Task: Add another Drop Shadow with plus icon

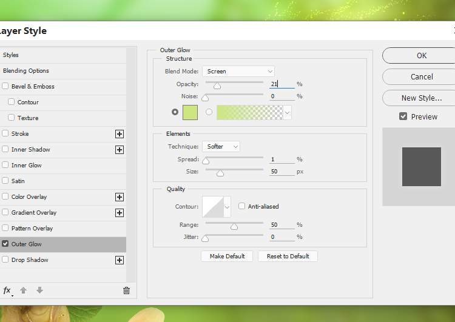Action: [120, 260]
